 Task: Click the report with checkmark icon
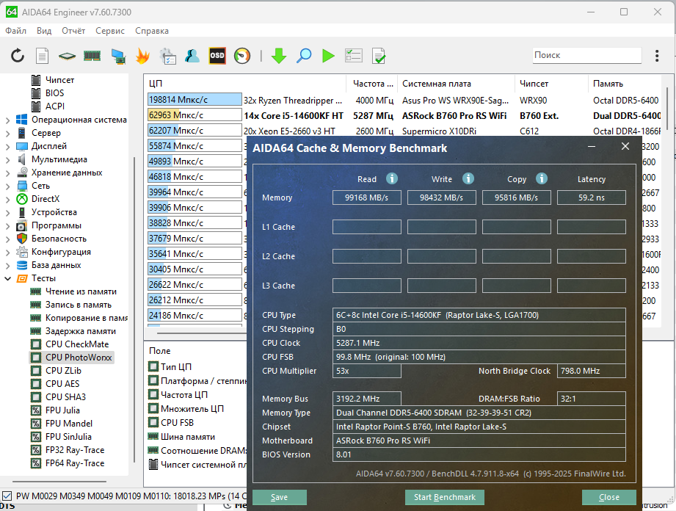click(379, 56)
